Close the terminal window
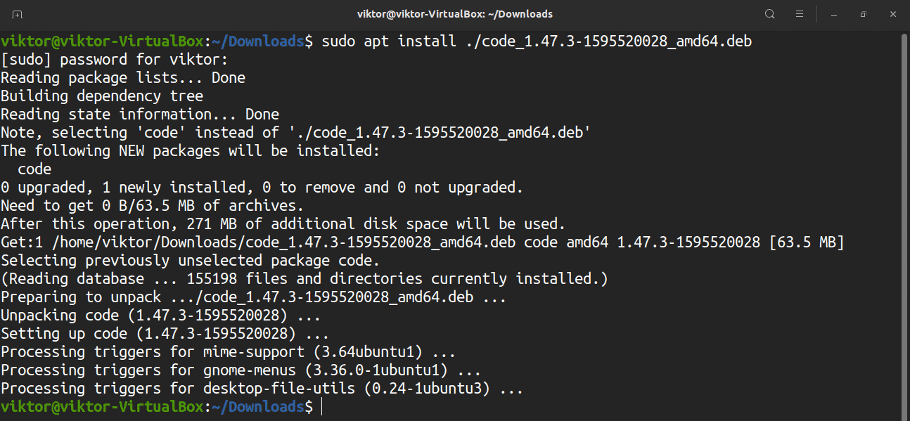910x421 pixels. coord(892,14)
